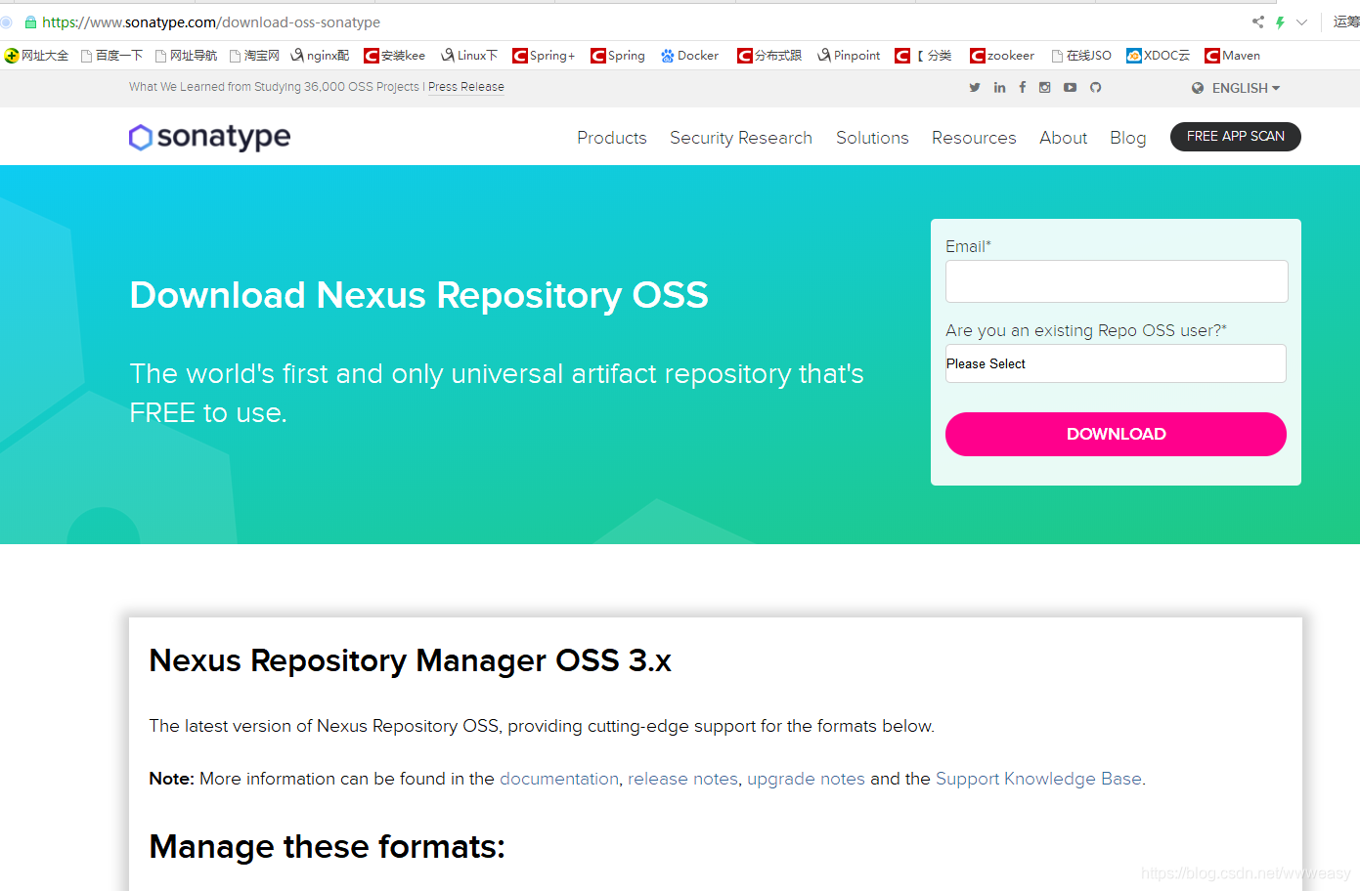Open Facebook social icon in top bar
The height and width of the screenshot is (891, 1360).
(1023, 88)
